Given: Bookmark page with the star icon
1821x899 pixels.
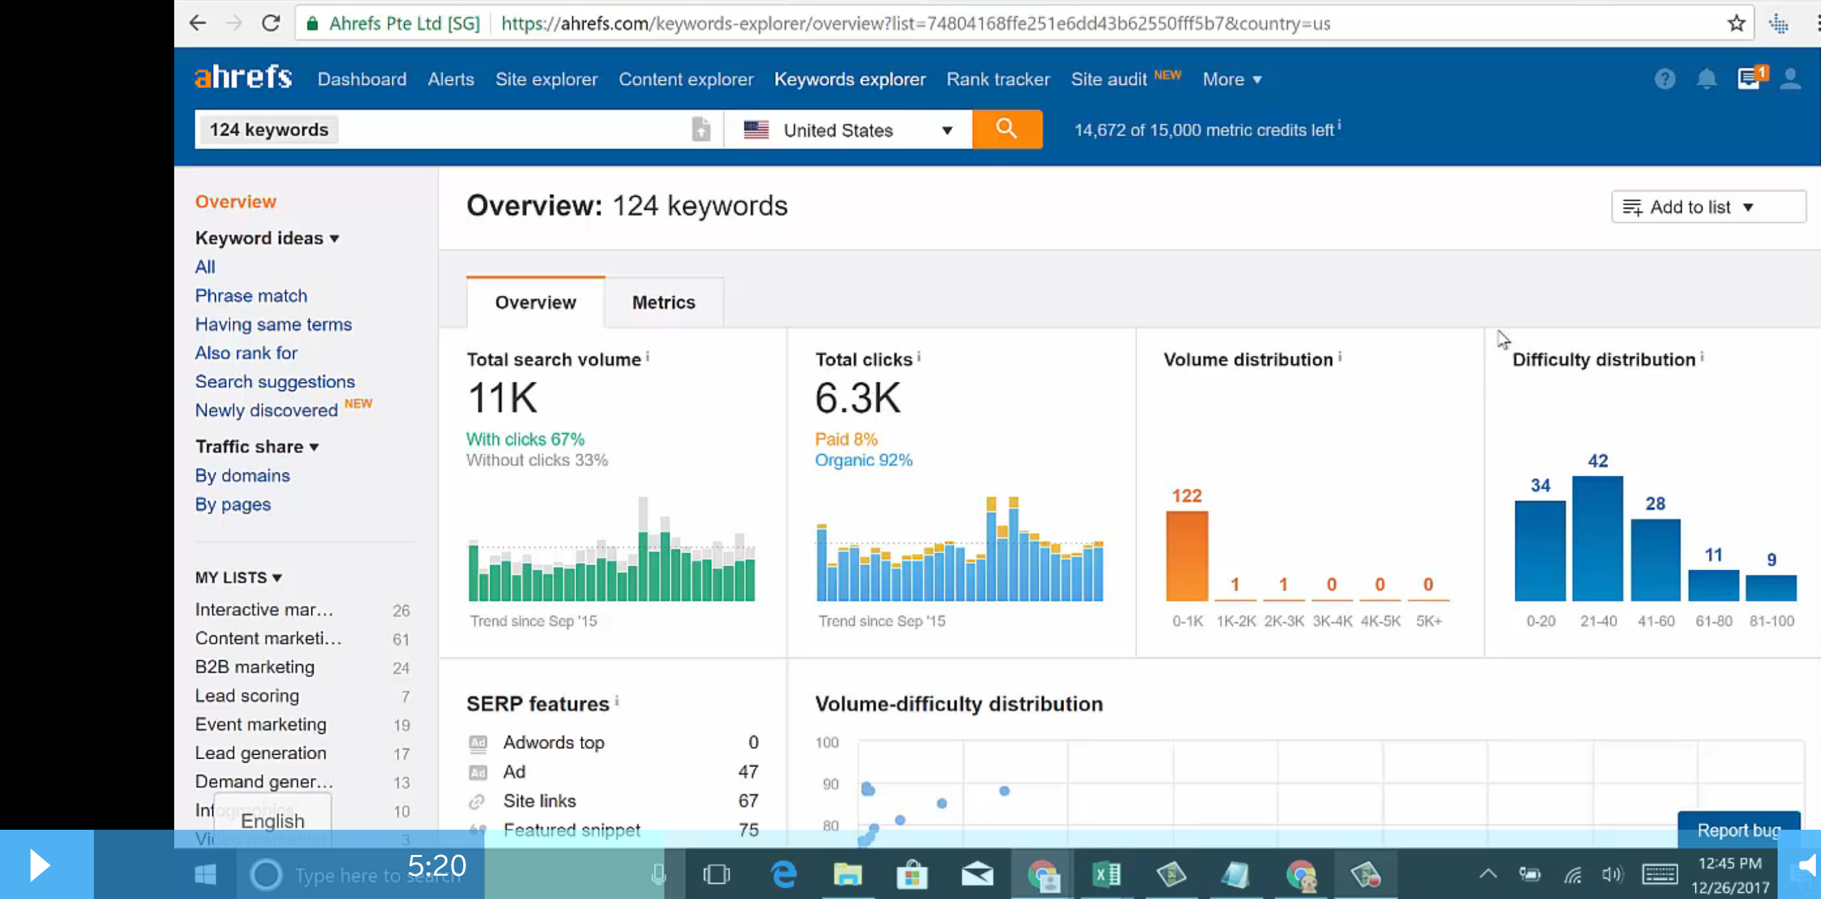Looking at the screenshot, I should click(1736, 23).
